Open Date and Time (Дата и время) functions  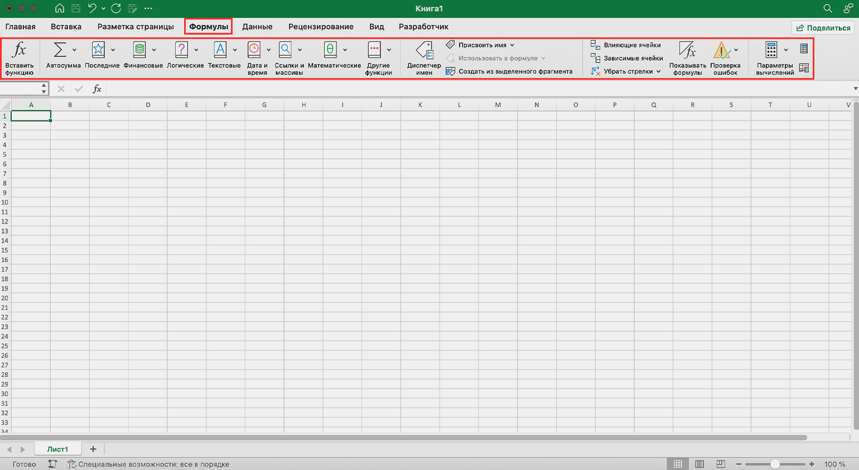[x=254, y=50]
